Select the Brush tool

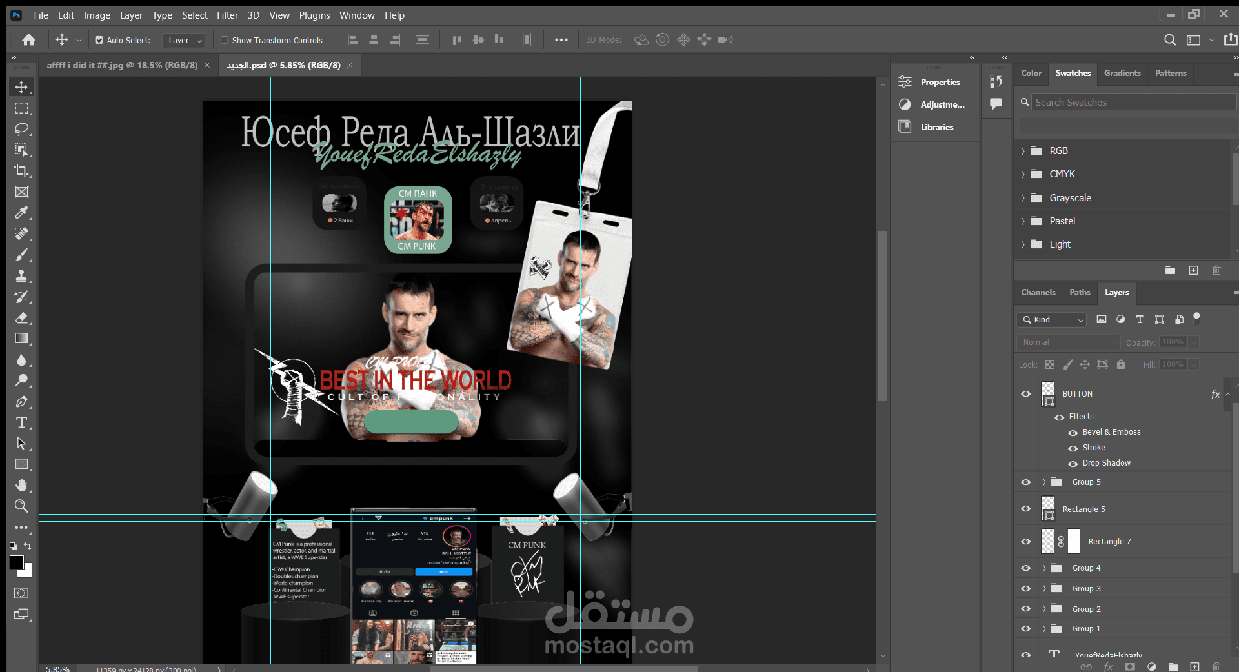pyautogui.click(x=21, y=255)
